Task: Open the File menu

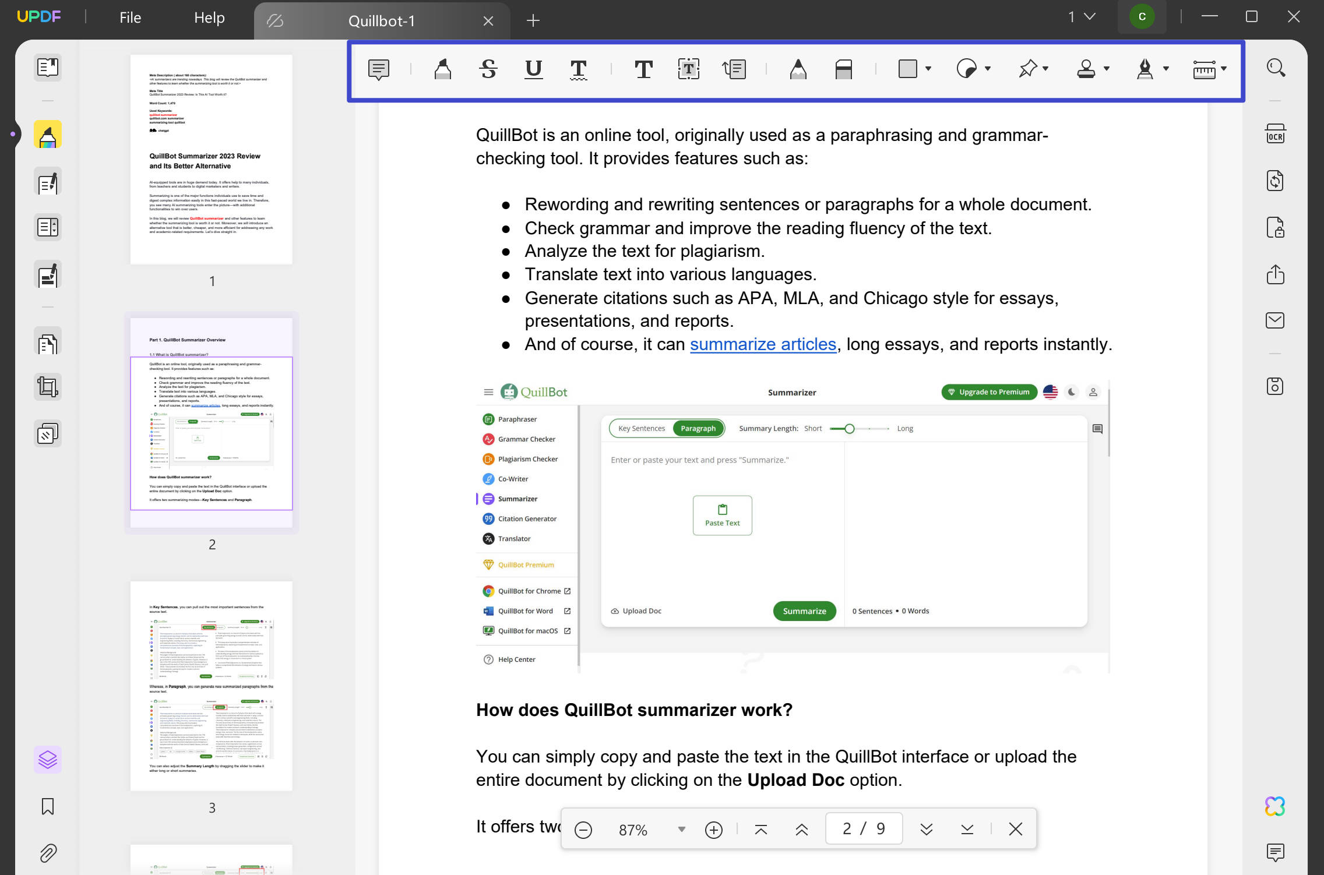Action: click(x=129, y=17)
